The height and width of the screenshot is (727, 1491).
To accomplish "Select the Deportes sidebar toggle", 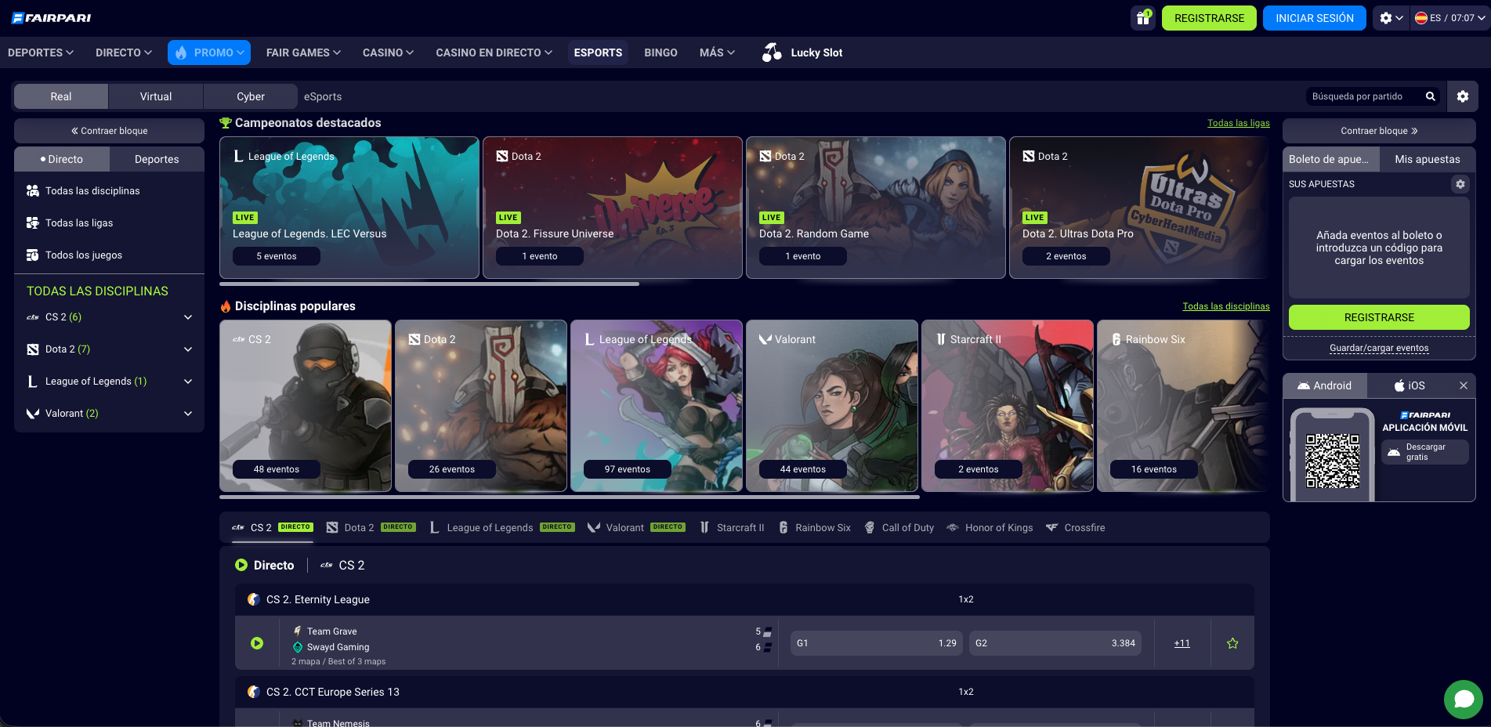I will tap(157, 159).
